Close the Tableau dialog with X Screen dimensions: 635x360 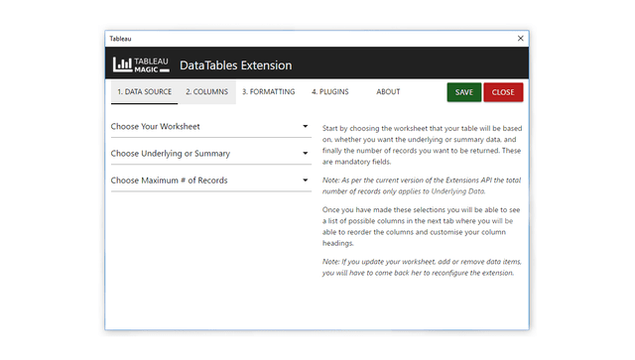520,38
